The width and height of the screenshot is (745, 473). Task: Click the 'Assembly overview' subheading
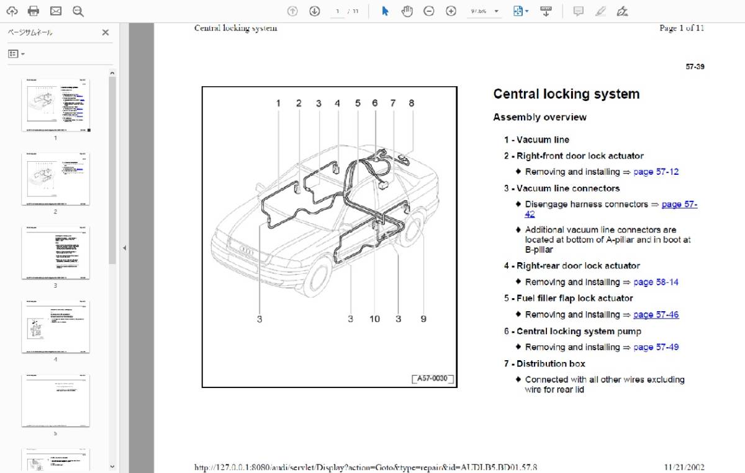pos(540,117)
